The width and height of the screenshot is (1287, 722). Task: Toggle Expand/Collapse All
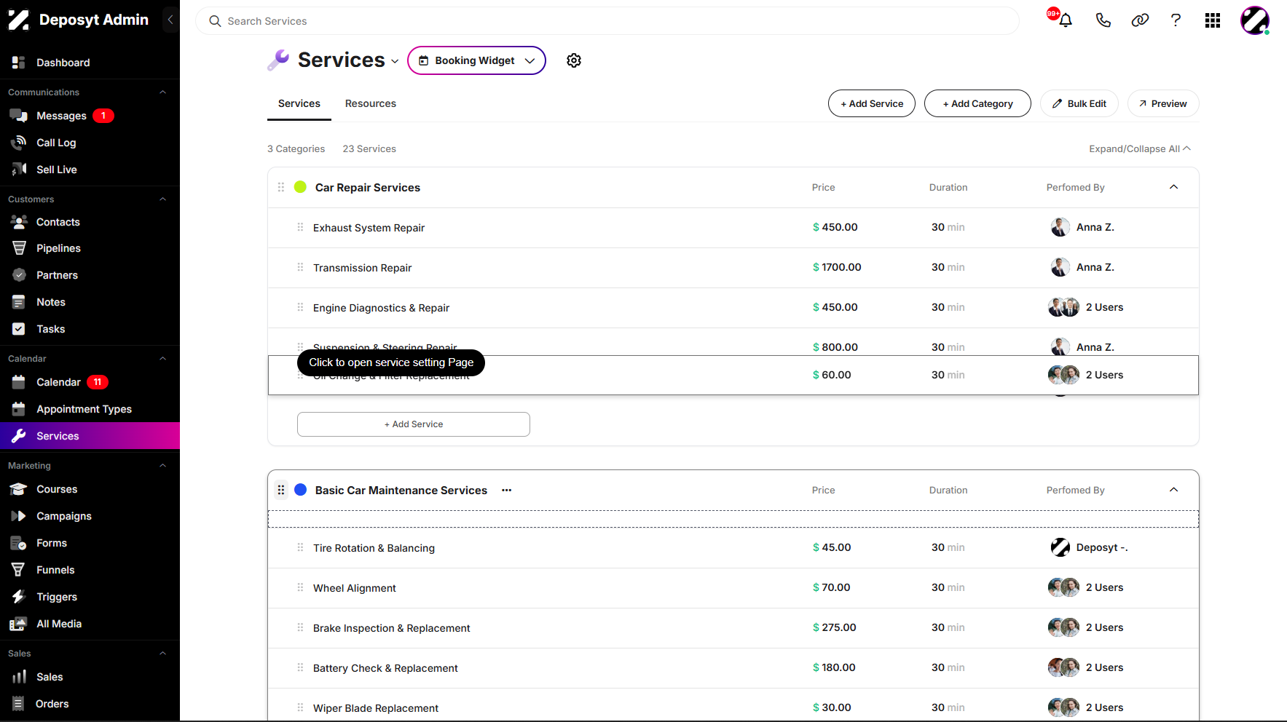tap(1139, 148)
